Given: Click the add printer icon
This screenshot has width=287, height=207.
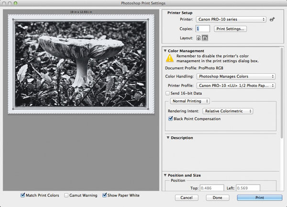Looking at the screenshot, I should (272, 19).
